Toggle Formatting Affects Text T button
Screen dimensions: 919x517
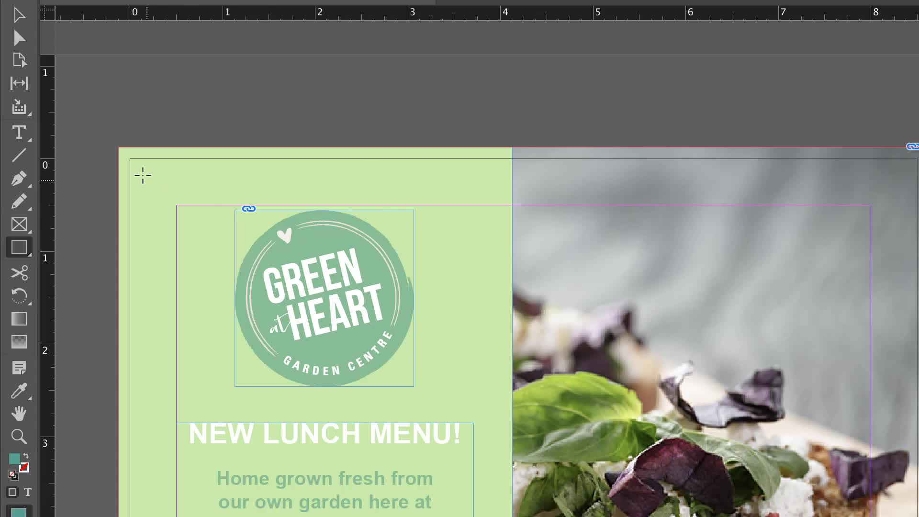click(28, 492)
